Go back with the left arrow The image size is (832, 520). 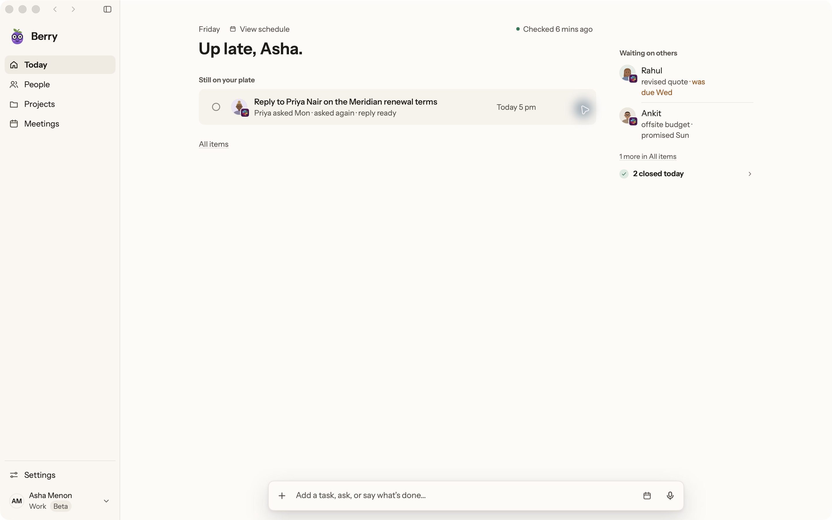coord(55,9)
